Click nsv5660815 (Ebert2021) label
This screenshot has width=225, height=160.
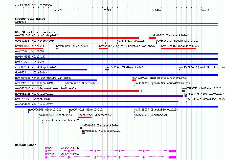coord(82,83)
